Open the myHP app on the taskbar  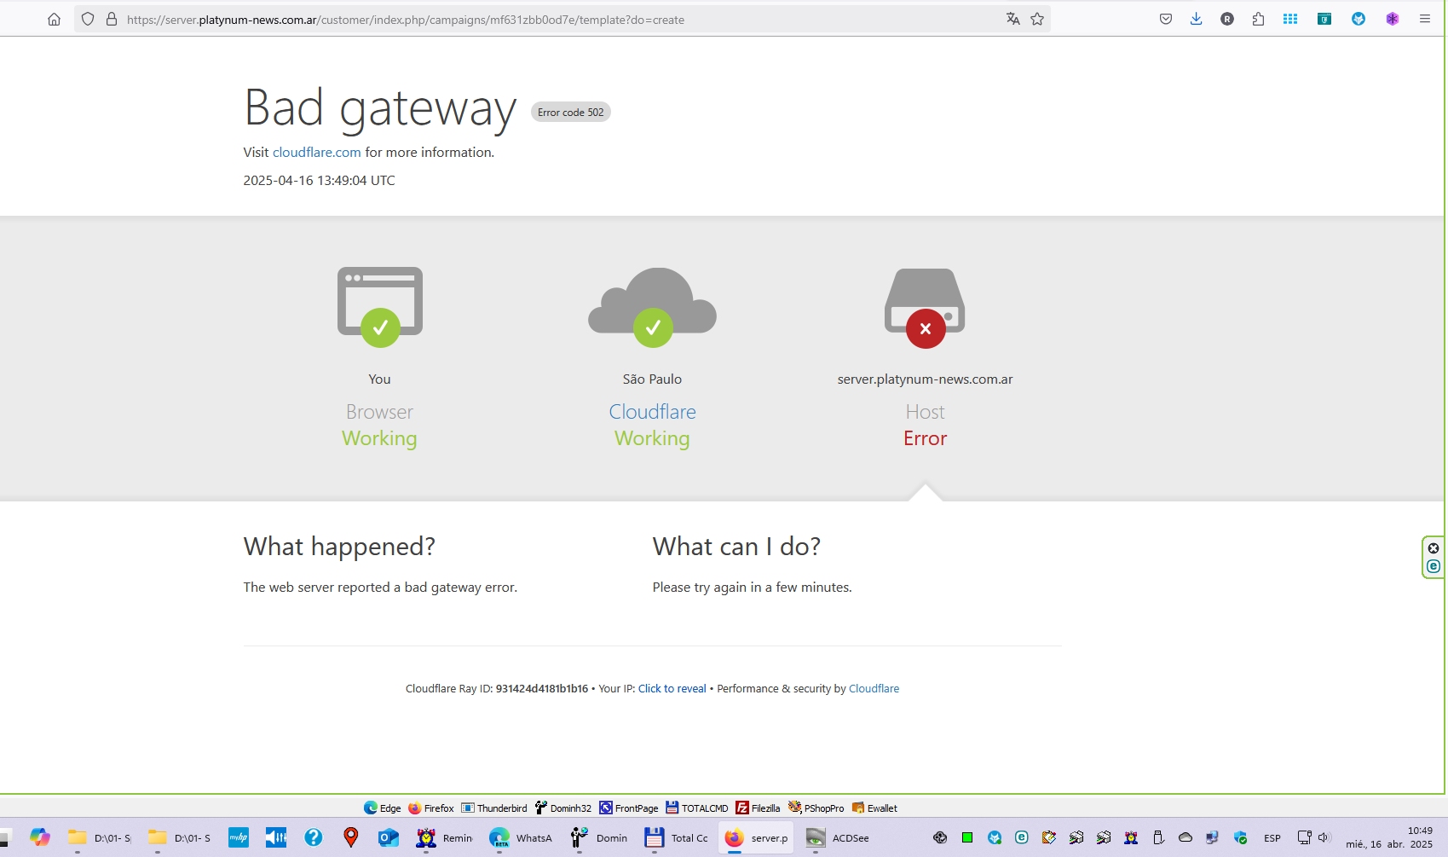click(x=239, y=837)
